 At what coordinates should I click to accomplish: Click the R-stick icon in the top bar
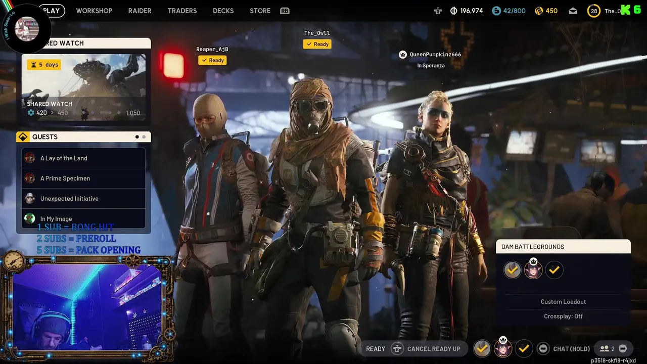[x=438, y=11]
